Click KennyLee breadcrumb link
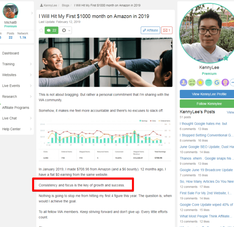Screen dimensions: 234x227 [49, 6]
